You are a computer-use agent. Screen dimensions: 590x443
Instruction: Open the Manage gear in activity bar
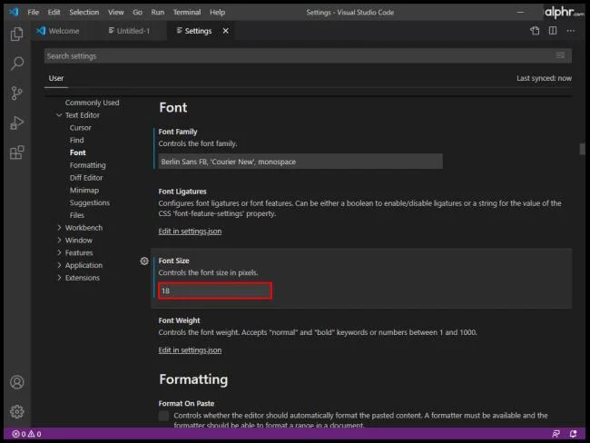[x=17, y=412]
